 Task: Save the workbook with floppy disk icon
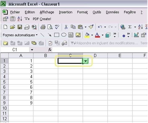[x=20, y=27]
